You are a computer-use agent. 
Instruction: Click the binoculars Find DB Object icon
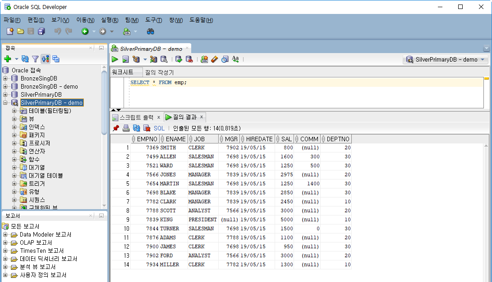tap(151, 31)
